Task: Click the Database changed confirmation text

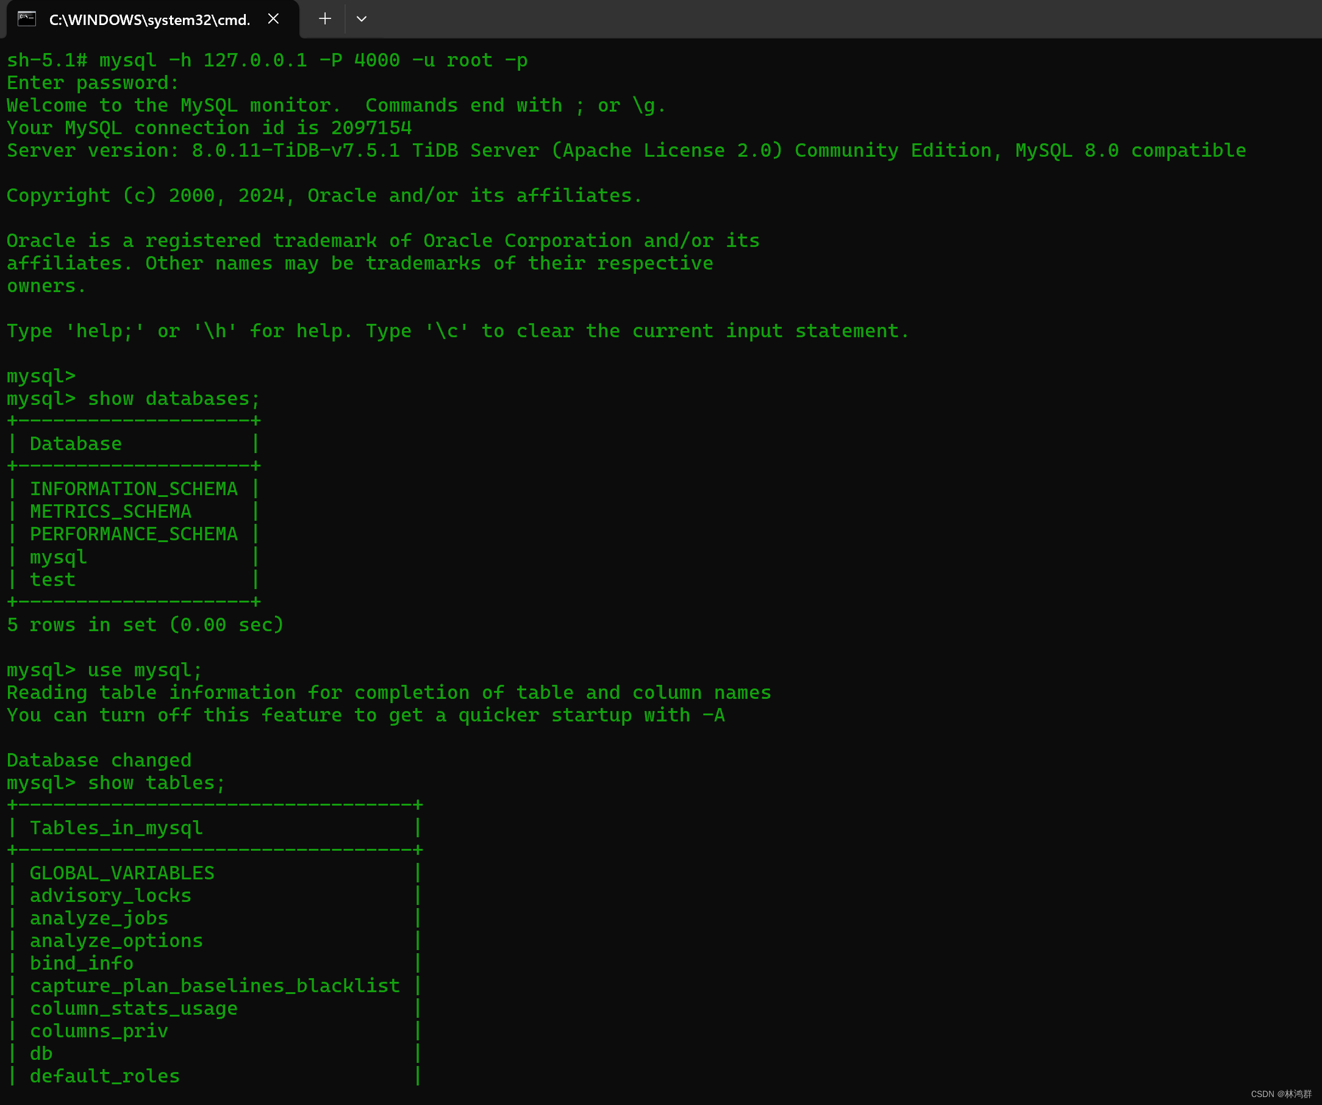Action: (99, 760)
